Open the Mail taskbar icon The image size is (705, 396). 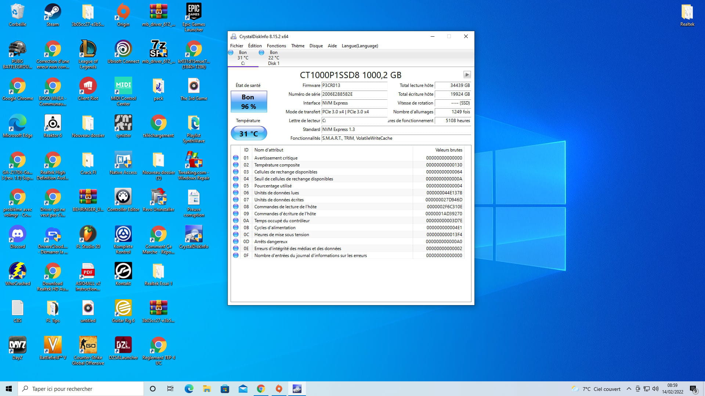click(243, 389)
